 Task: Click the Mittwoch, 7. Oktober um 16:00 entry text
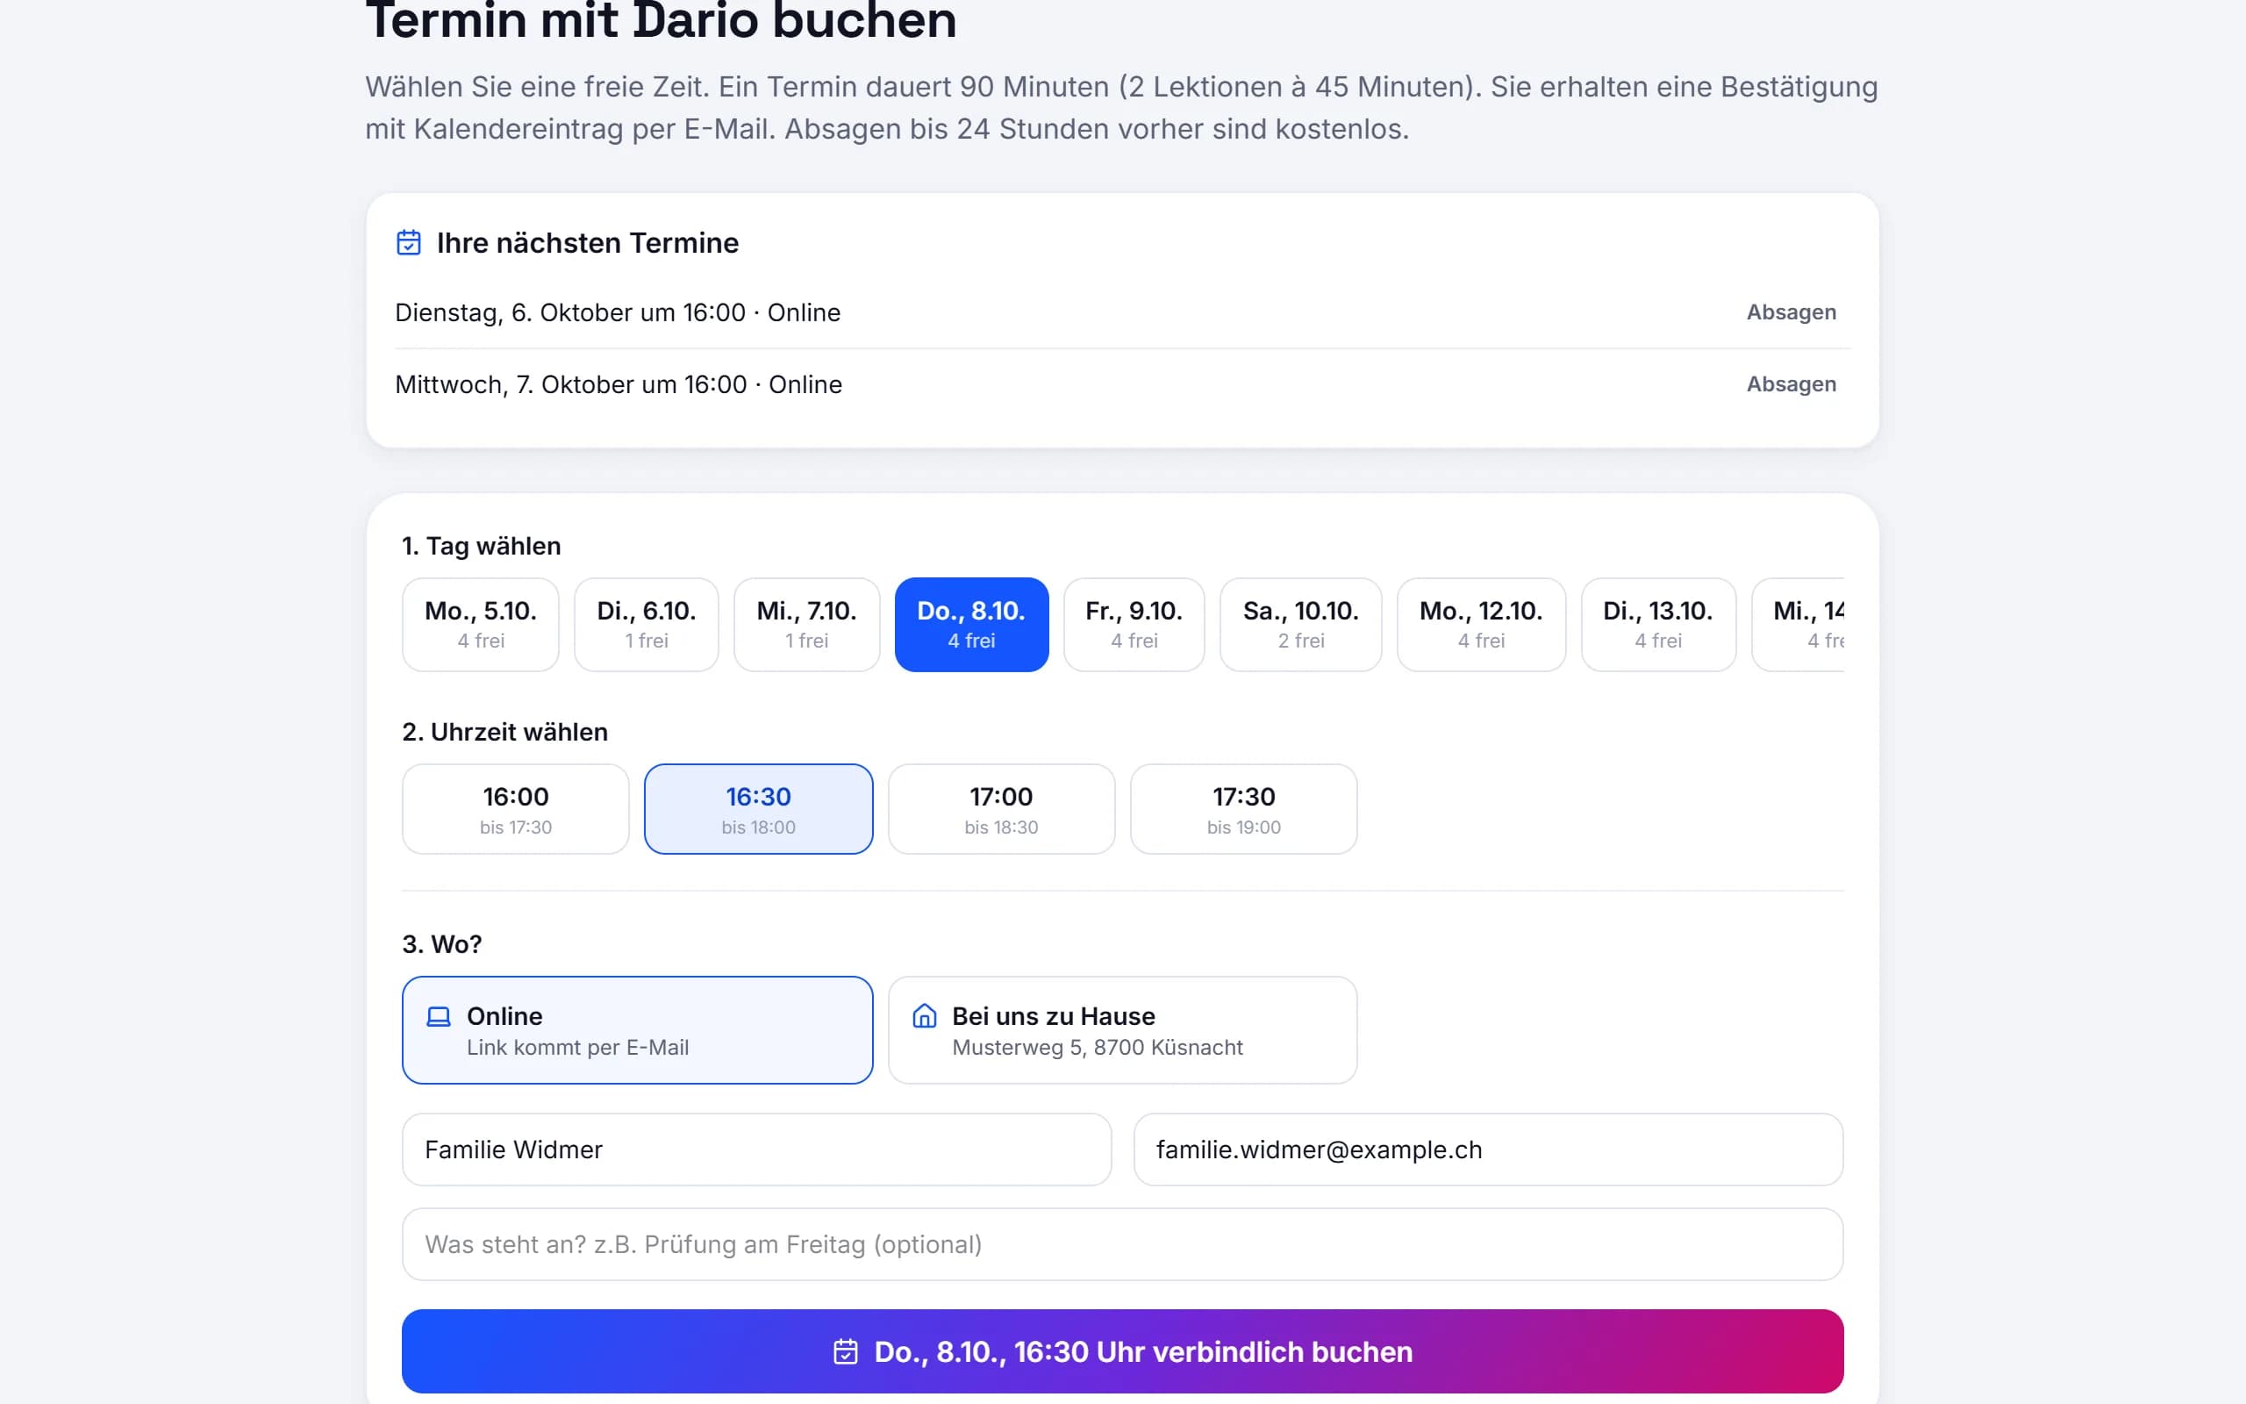[619, 384]
